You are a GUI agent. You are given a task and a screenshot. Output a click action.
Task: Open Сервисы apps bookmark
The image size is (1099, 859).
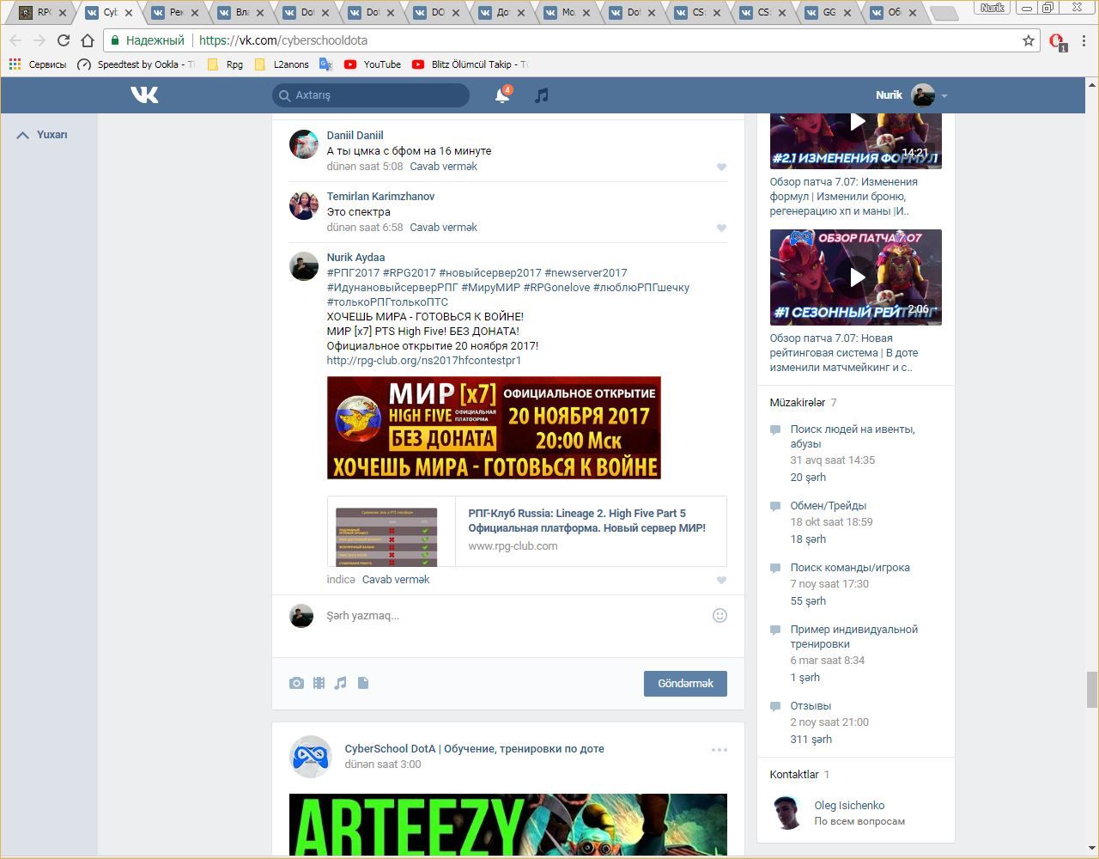pyautogui.click(x=38, y=64)
